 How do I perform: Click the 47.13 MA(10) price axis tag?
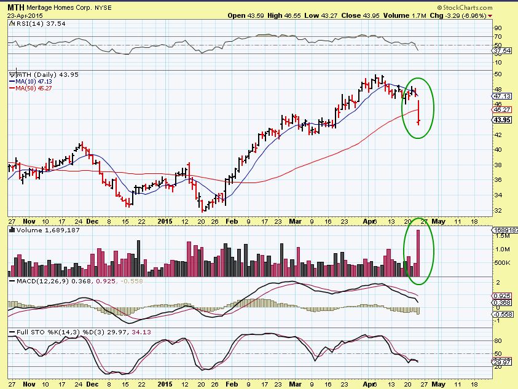502,96
